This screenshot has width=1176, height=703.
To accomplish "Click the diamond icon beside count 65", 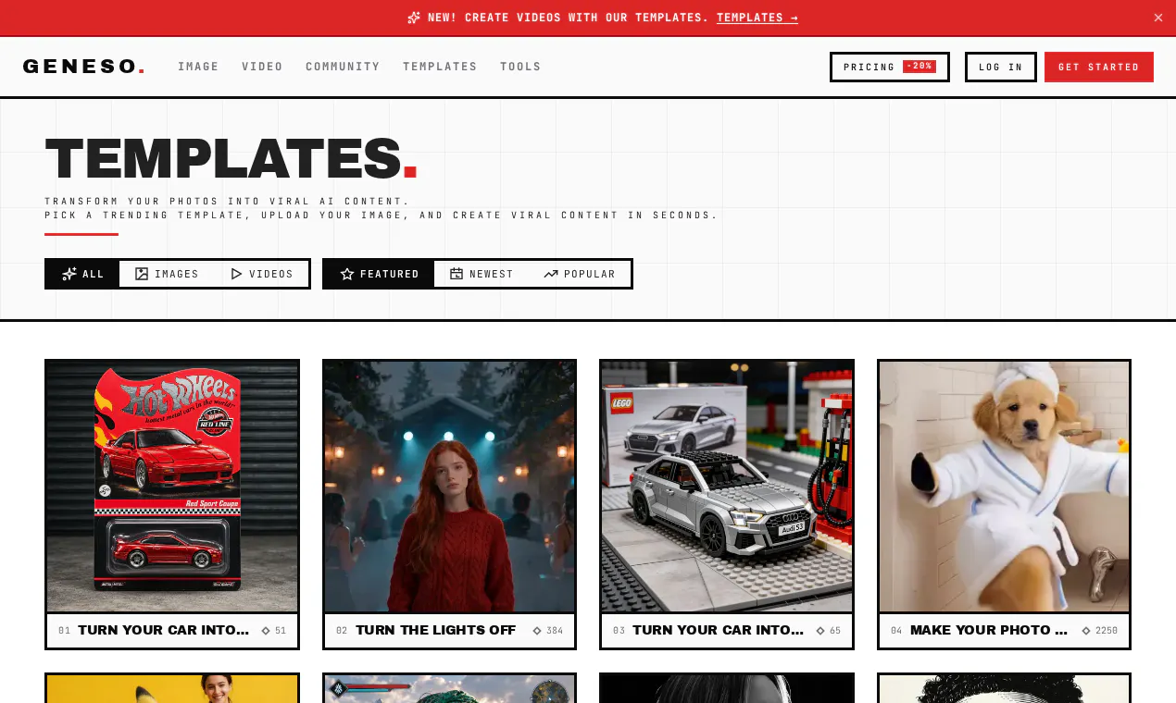I will coord(820,631).
